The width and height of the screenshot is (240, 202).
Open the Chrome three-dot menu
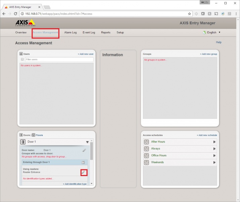[236, 14]
